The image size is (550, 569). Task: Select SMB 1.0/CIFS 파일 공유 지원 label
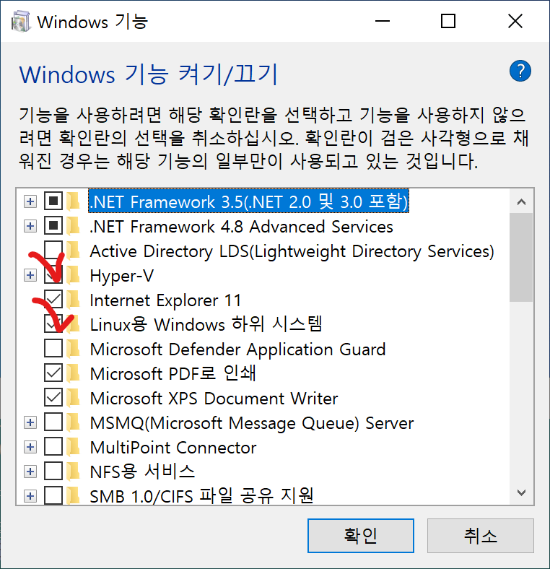[201, 496]
